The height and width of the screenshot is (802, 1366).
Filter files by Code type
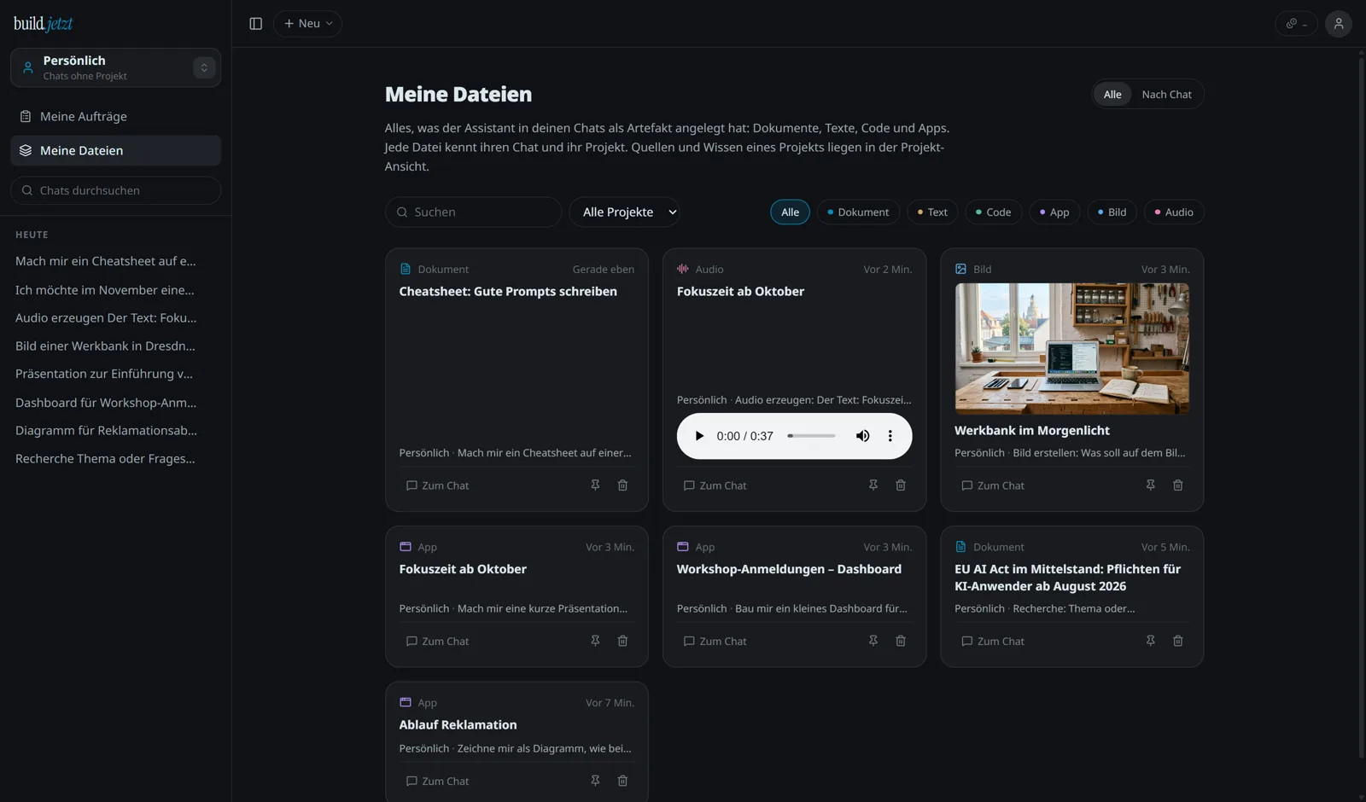point(993,212)
